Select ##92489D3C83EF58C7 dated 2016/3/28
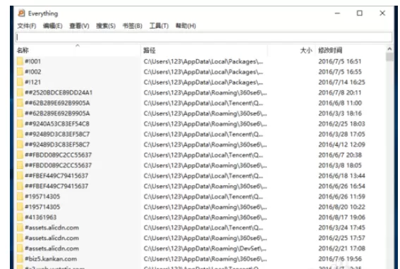400x269 pixels. click(x=57, y=134)
